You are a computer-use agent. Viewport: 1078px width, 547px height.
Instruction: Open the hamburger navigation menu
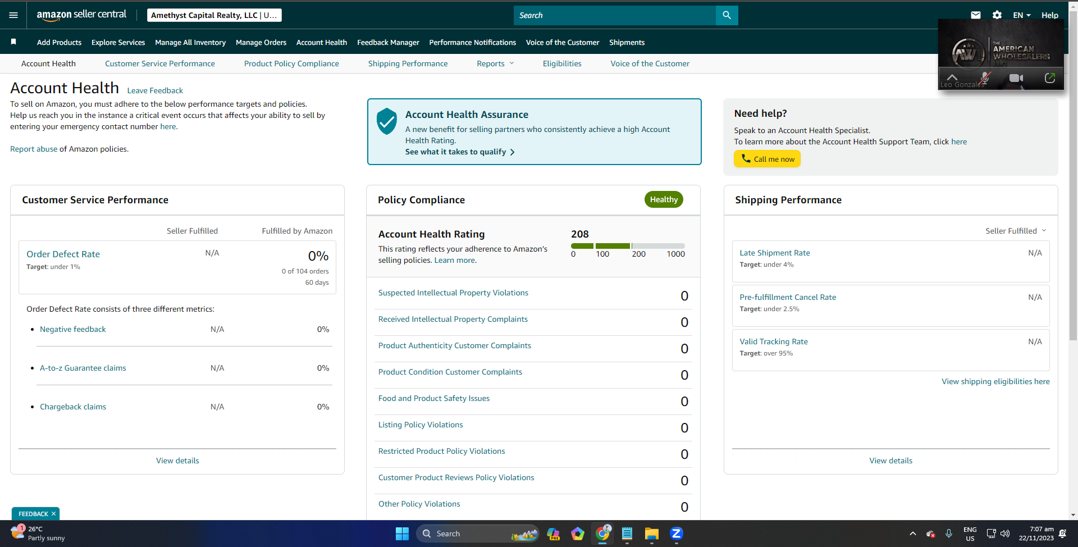(x=13, y=15)
